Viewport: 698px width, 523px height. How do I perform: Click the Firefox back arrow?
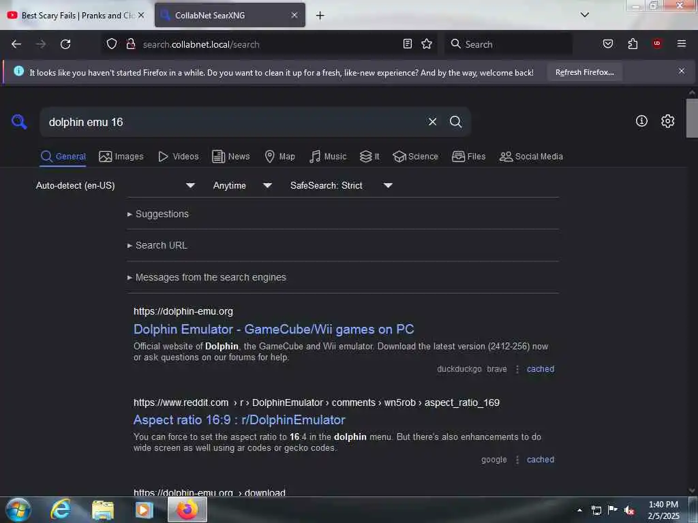(16, 44)
